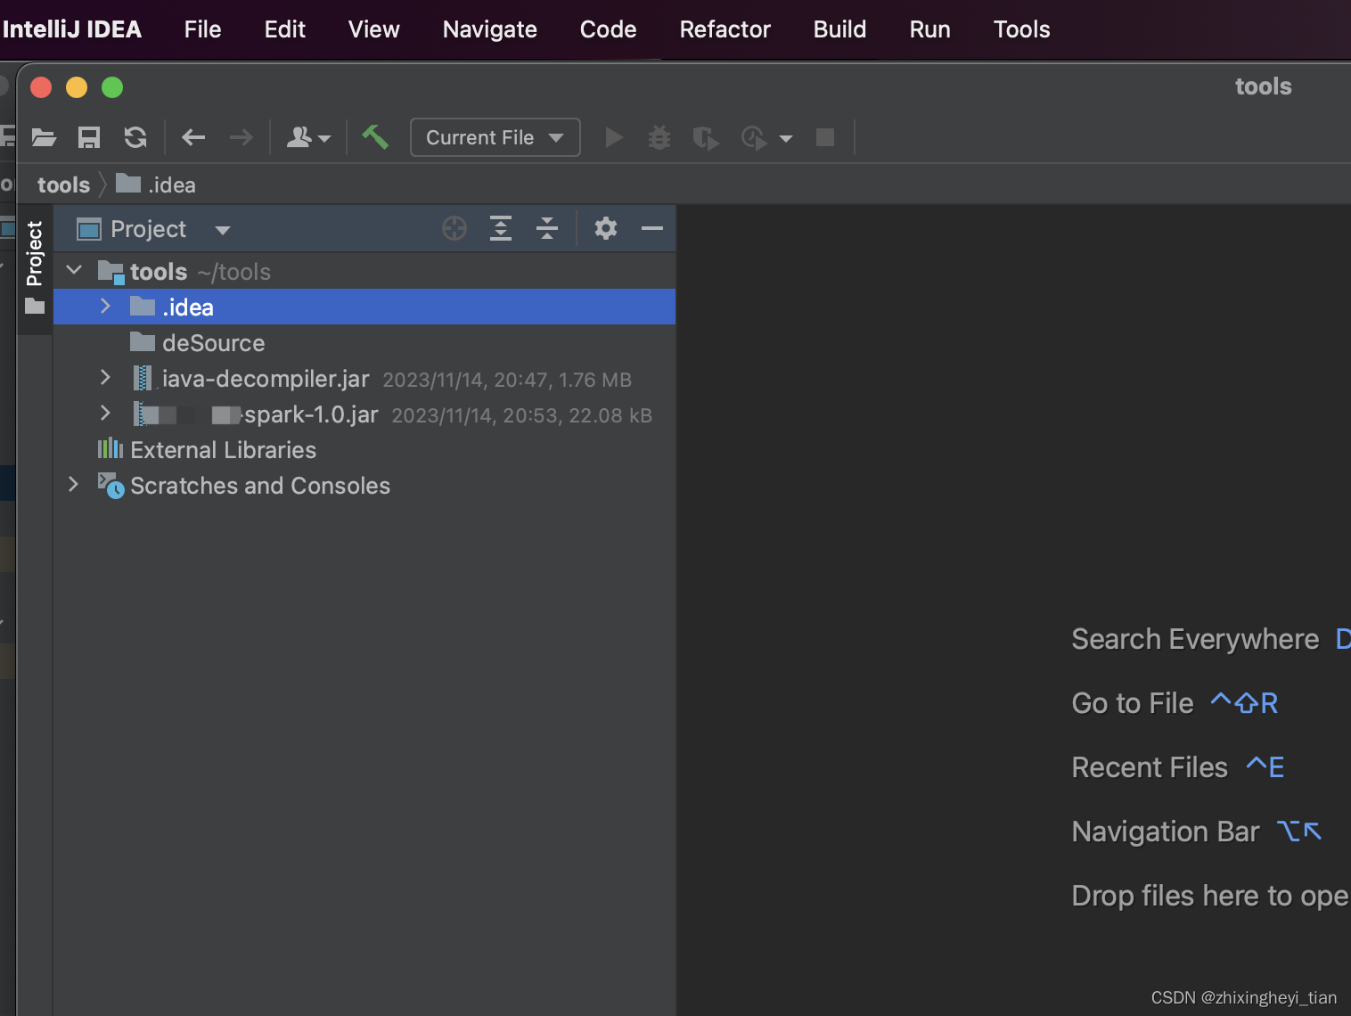Image resolution: width=1351 pixels, height=1016 pixels.
Task: Click the Expand All icon
Action: (501, 229)
